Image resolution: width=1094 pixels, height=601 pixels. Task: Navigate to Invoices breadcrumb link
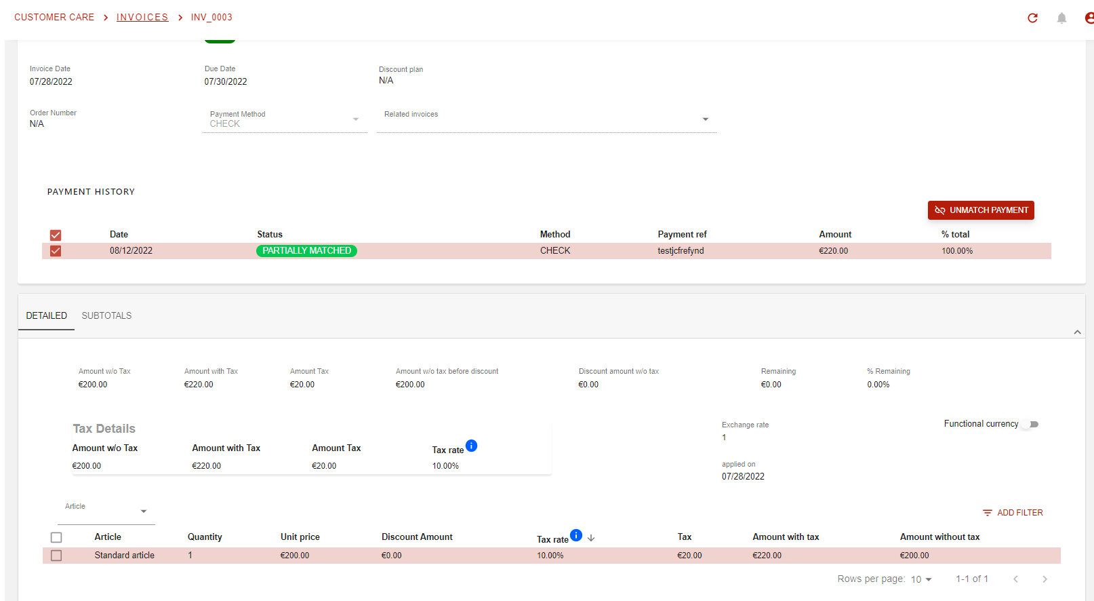[x=142, y=18]
